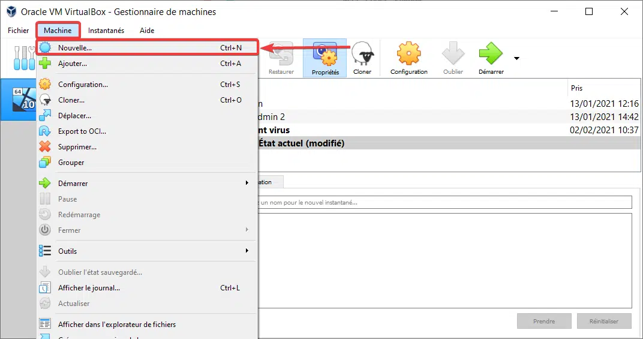Click the Propriétés toolbar button
Image resolution: width=643 pixels, height=339 pixels.
(x=325, y=58)
